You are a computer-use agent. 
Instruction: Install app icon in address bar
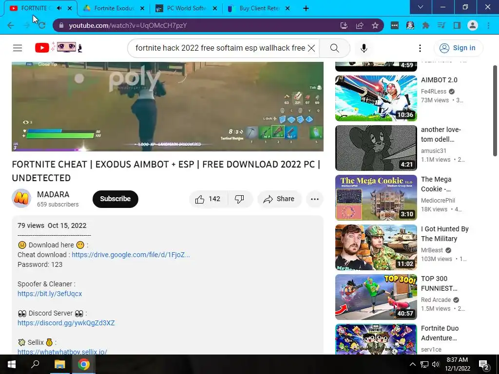[344, 25]
